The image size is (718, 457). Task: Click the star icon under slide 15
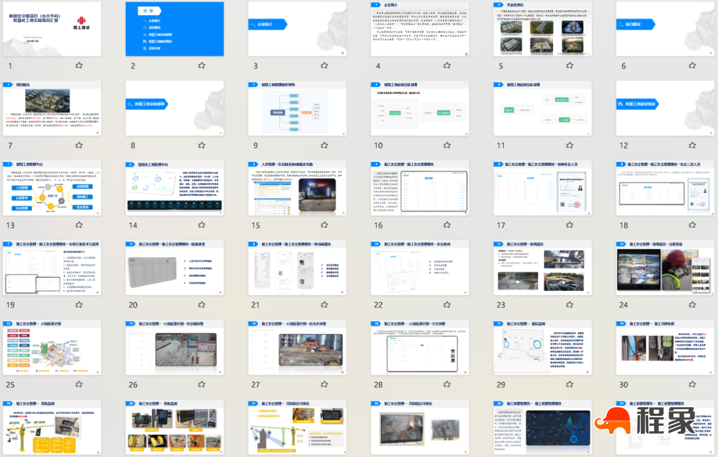324,225
